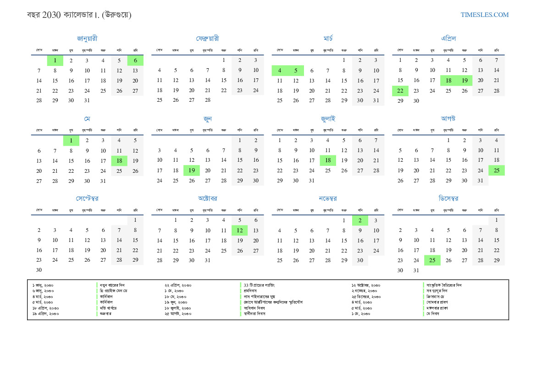Screen dimensions: 536x379
Task: Click highlighted date 4 in মার্চ
Action: (280, 71)
